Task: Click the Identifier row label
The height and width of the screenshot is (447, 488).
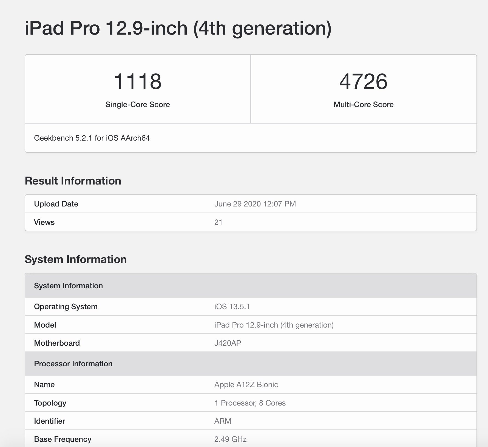Action: 50,421
